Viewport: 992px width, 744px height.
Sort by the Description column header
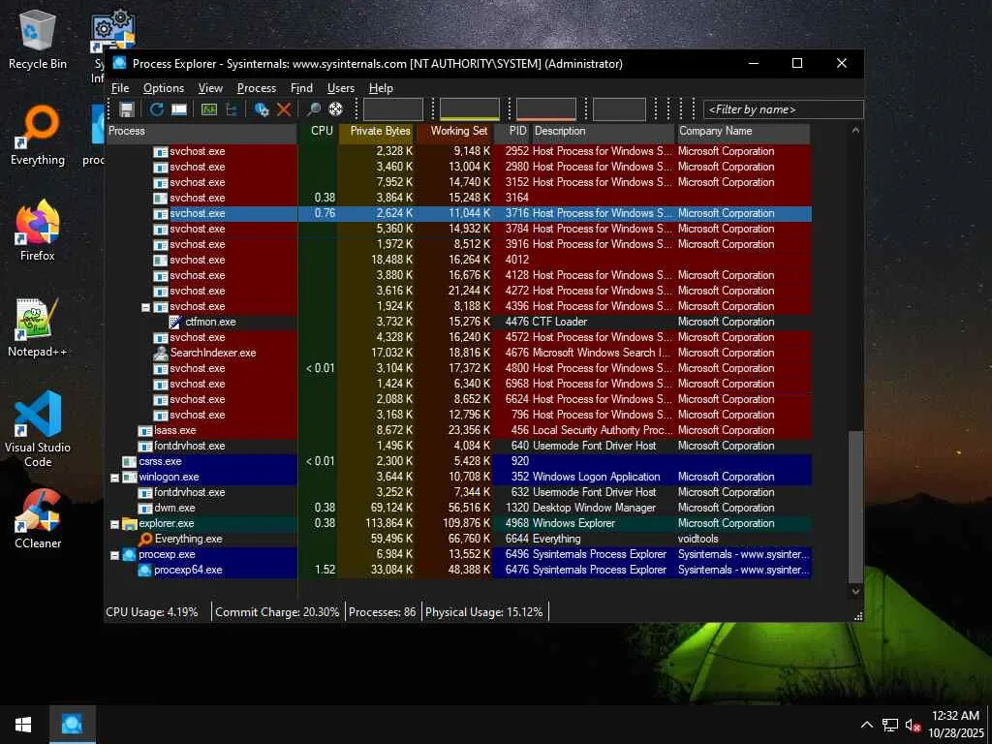603,132
